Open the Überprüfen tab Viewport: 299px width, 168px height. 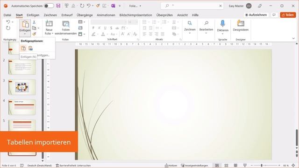[164, 15]
